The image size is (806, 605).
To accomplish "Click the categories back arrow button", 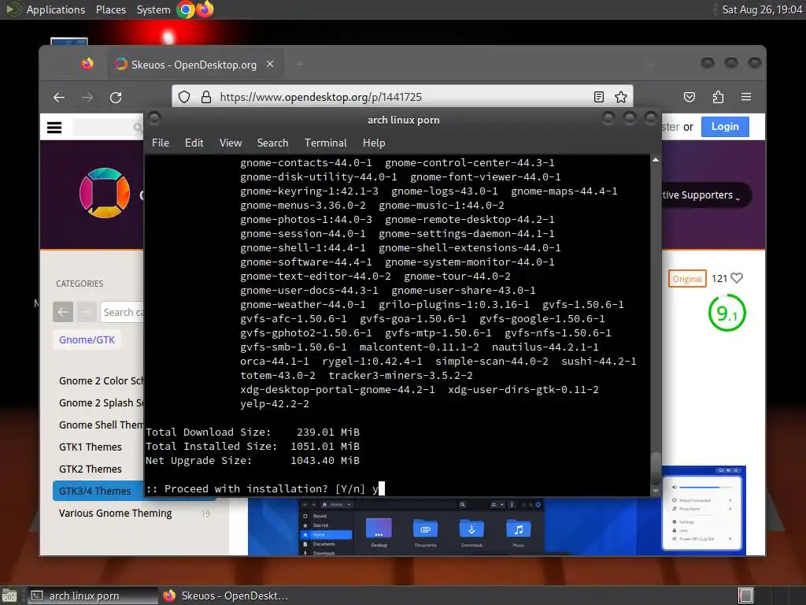I will coord(63,312).
